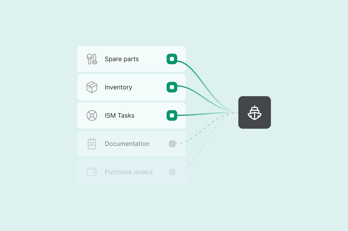Open the Spare parts row
Image resolution: width=348 pixels, height=231 pixels.
click(131, 59)
